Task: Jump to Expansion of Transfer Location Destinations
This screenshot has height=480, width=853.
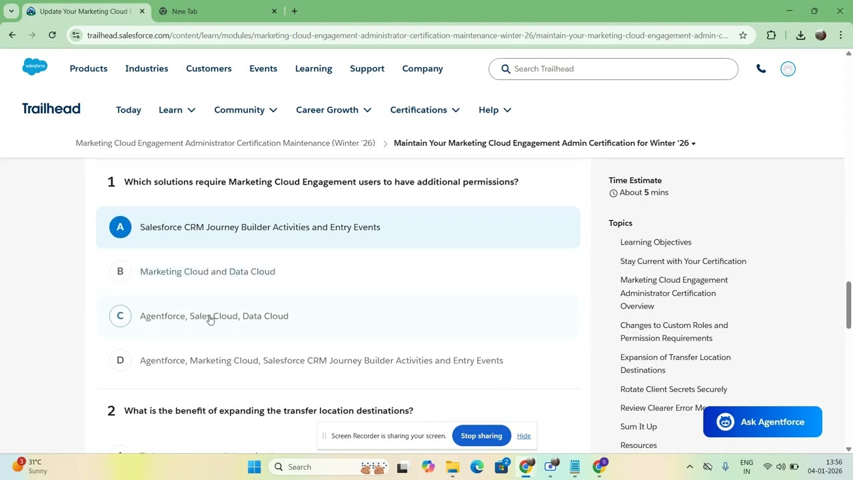Action: pyautogui.click(x=675, y=363)
